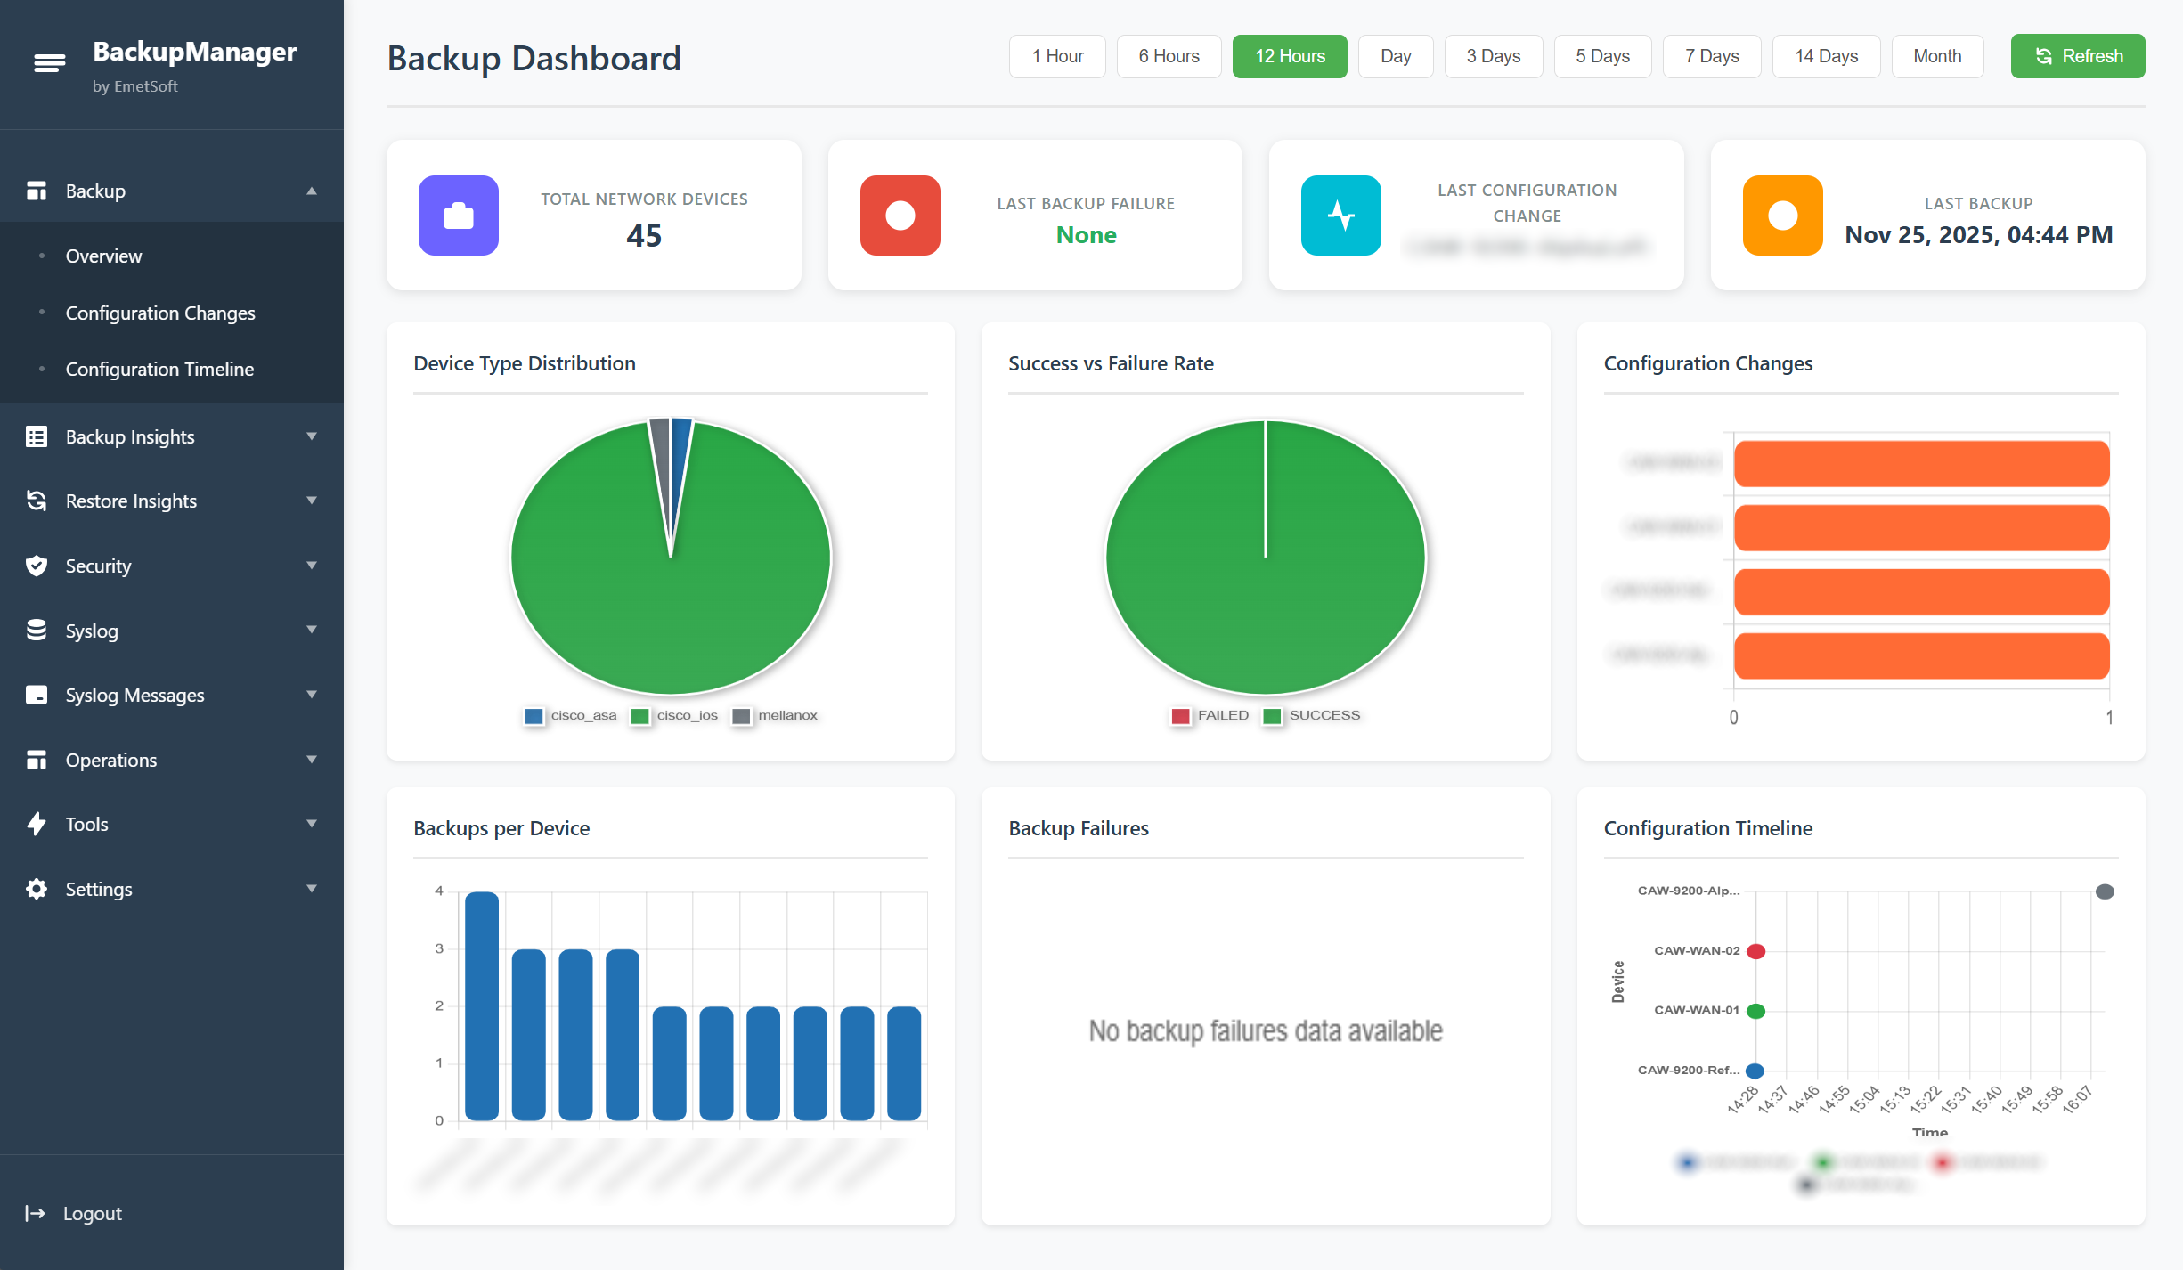This screenshot has width=2183, height=1270.
Task: Toggle the SUCCESS legend swatch
Action: [1272, 716]
